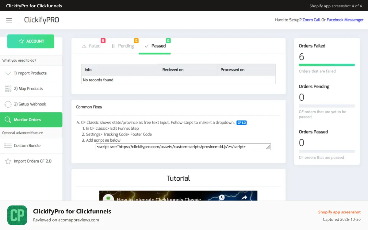Open Custom Bundle in sidebar
The image size is (368, 230).
tap(31, 146)
